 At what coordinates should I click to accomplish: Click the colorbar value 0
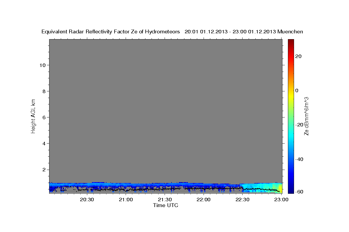coord(297,90)
